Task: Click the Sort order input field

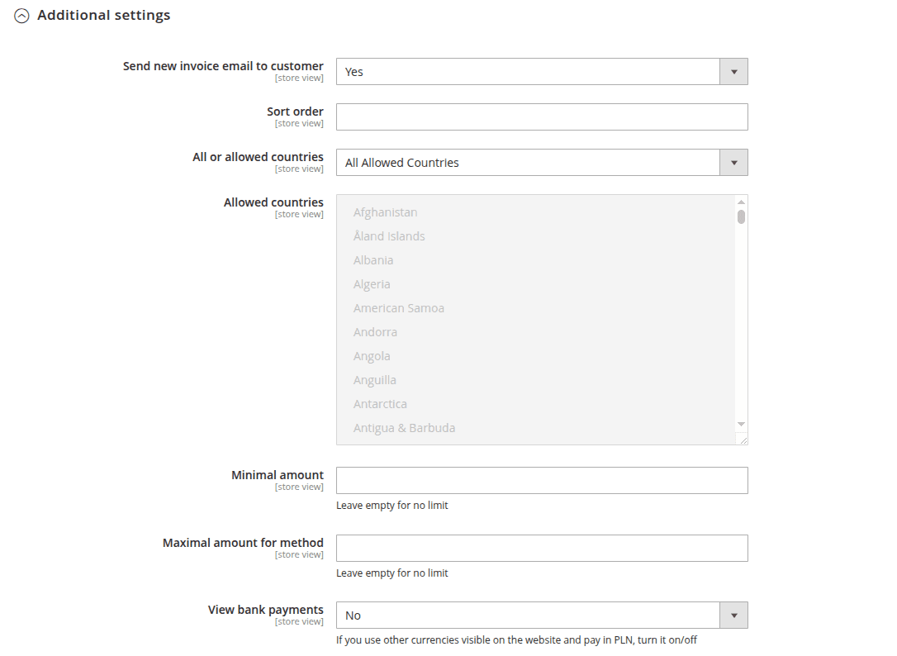Action: (541, 116)
